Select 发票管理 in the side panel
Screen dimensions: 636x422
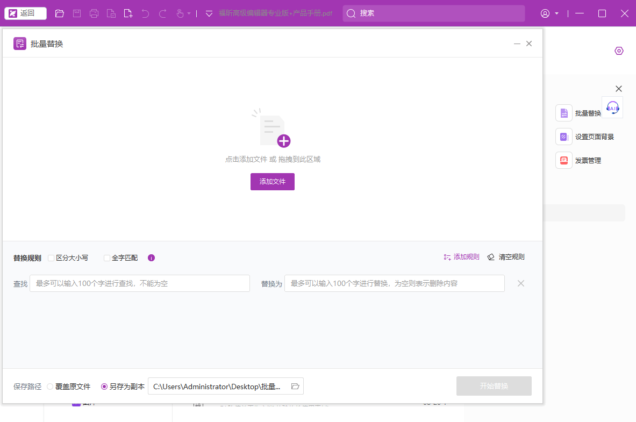pos(578,160)
